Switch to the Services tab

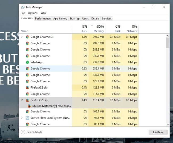point(107,19)
